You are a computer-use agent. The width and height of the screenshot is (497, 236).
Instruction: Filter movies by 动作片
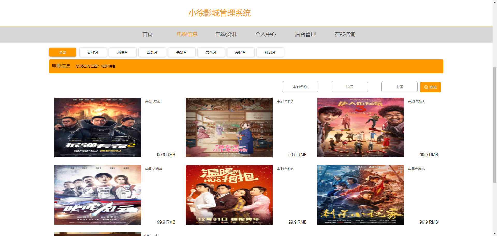93,52
